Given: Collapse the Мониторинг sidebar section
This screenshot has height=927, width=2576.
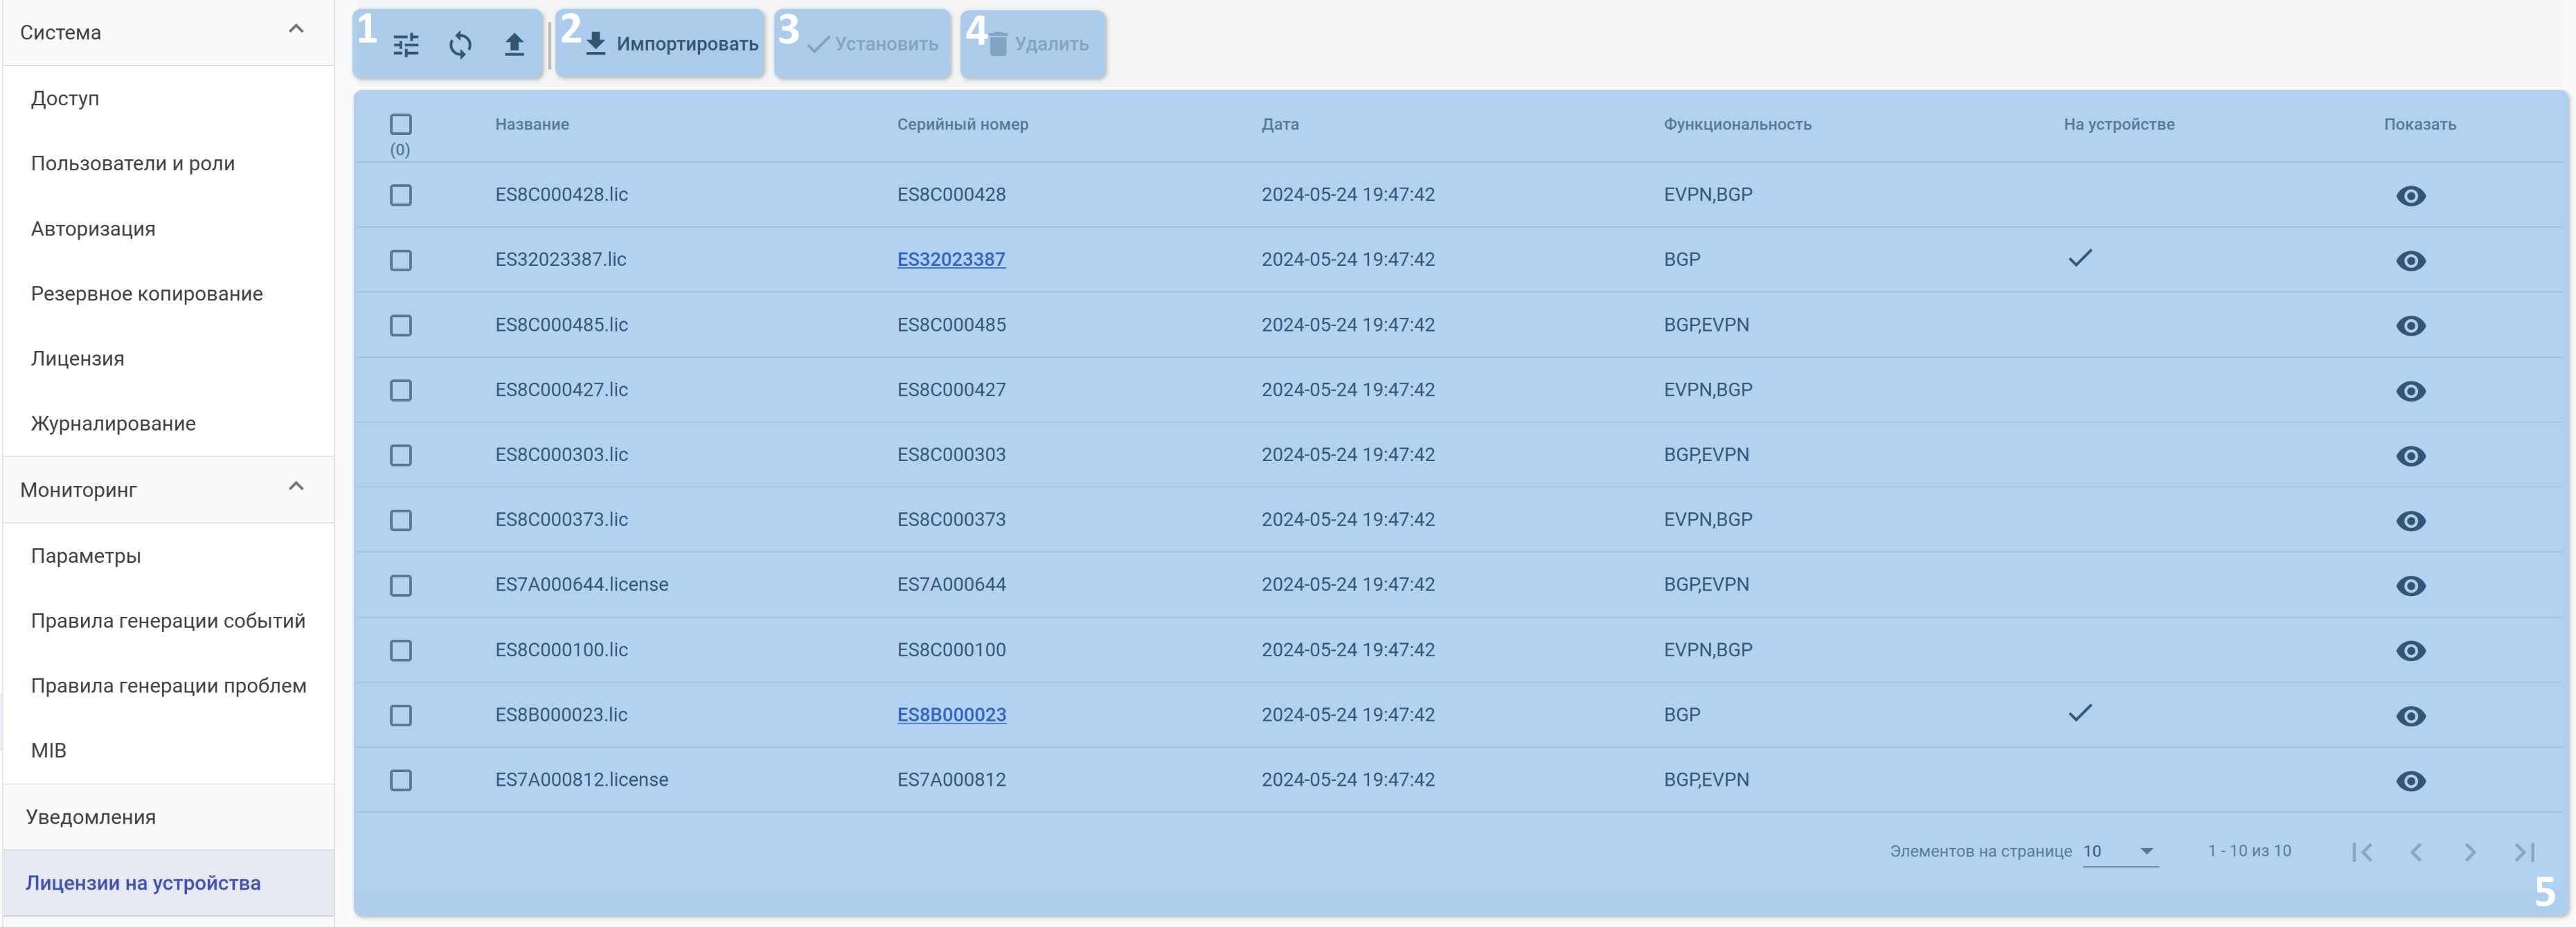Looking at the screenshot, I should [x=296, y=487].
